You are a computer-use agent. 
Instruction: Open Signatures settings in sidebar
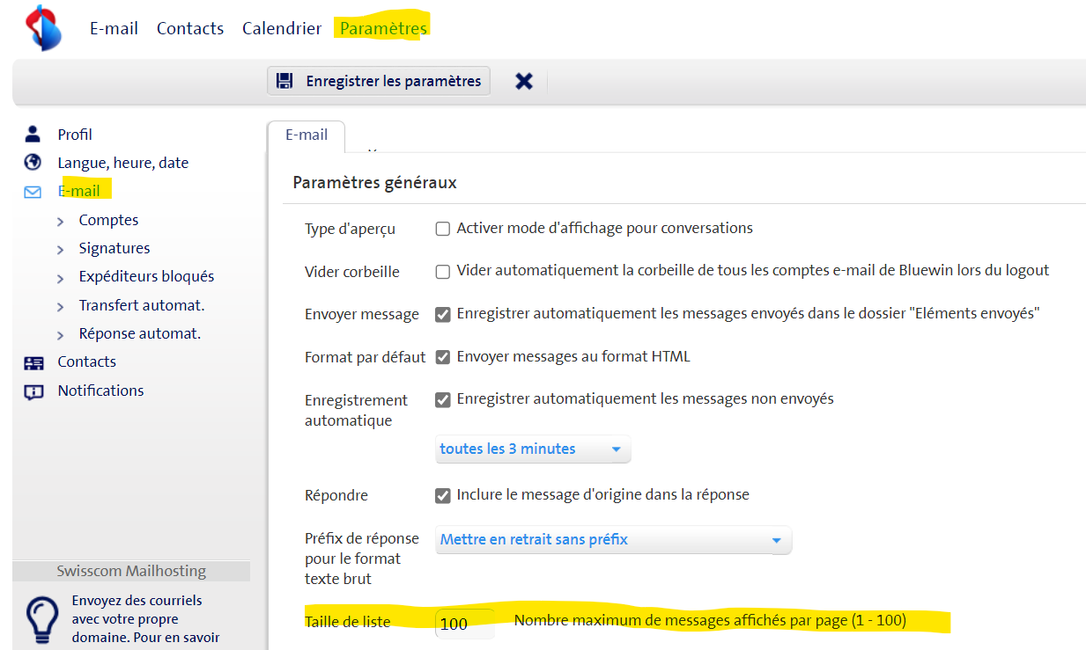click(115, 248)
